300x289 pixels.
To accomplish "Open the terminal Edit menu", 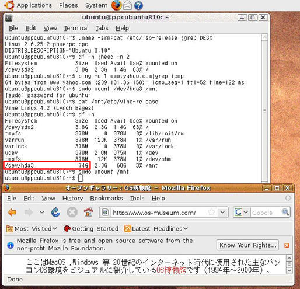I will [x=31, y=28].
